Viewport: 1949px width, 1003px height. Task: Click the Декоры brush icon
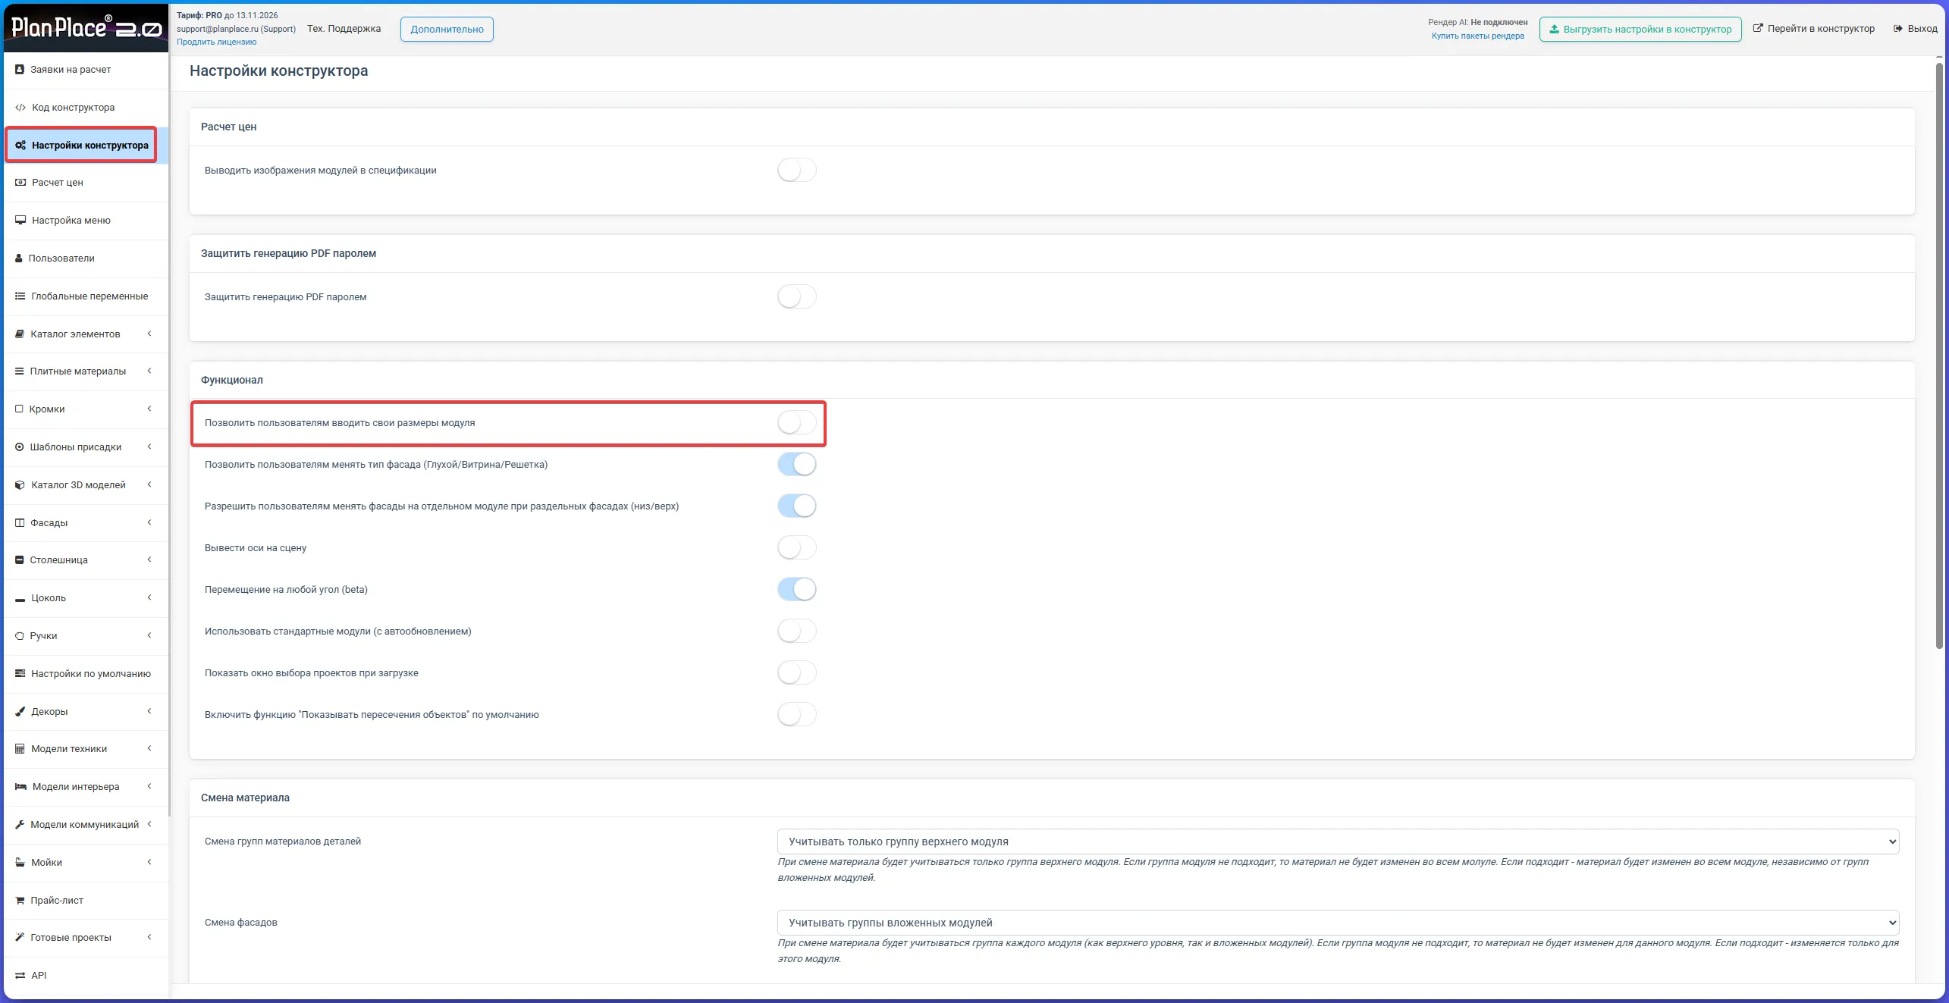pos(20,711)
